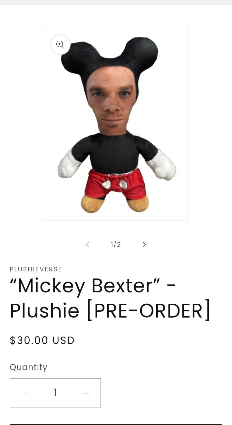Click the plushie's red shorts in the photo
The height and width of the screenshot is (425, 232).
[x=115, y=184]
